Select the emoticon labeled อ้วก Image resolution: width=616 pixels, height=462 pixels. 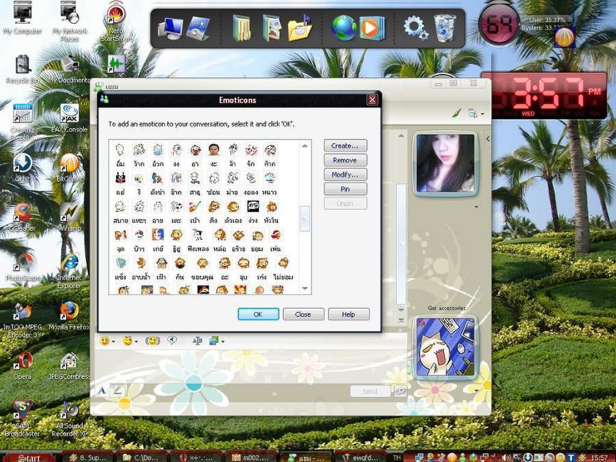pyautogui.click(x=158, y=150)
